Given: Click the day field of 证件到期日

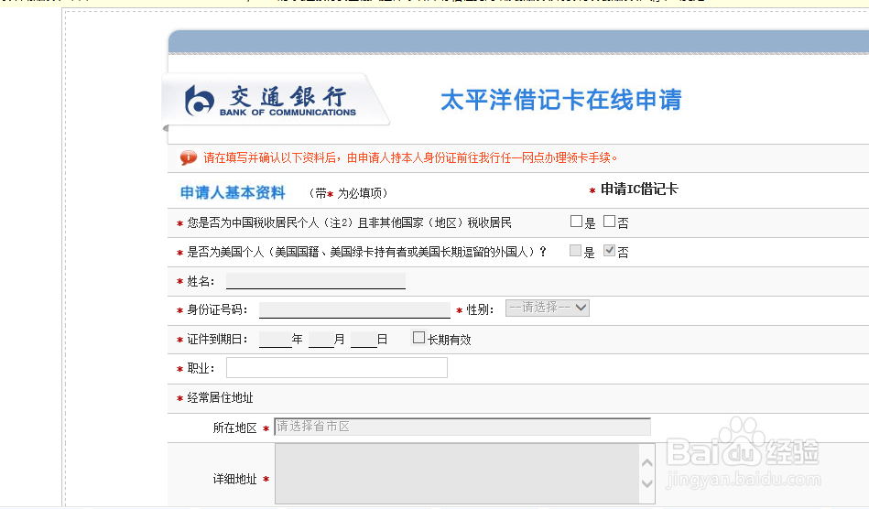Looking at the screenshot, I should [364, 339].
